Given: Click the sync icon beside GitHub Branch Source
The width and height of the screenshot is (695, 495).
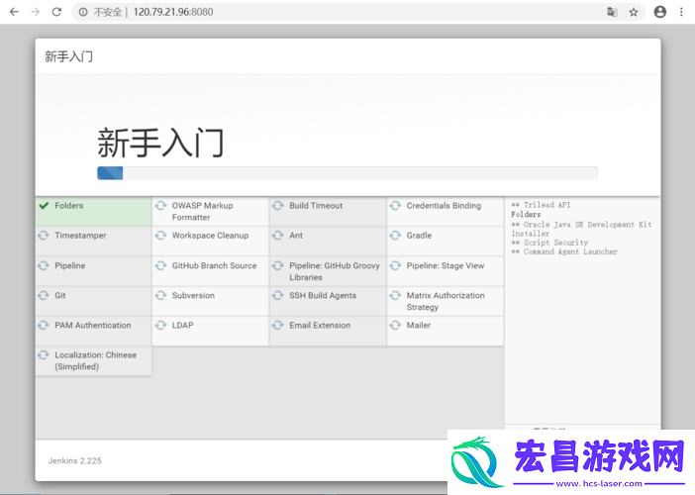Looking at the screenshot, I should click(x=160, y=265).
